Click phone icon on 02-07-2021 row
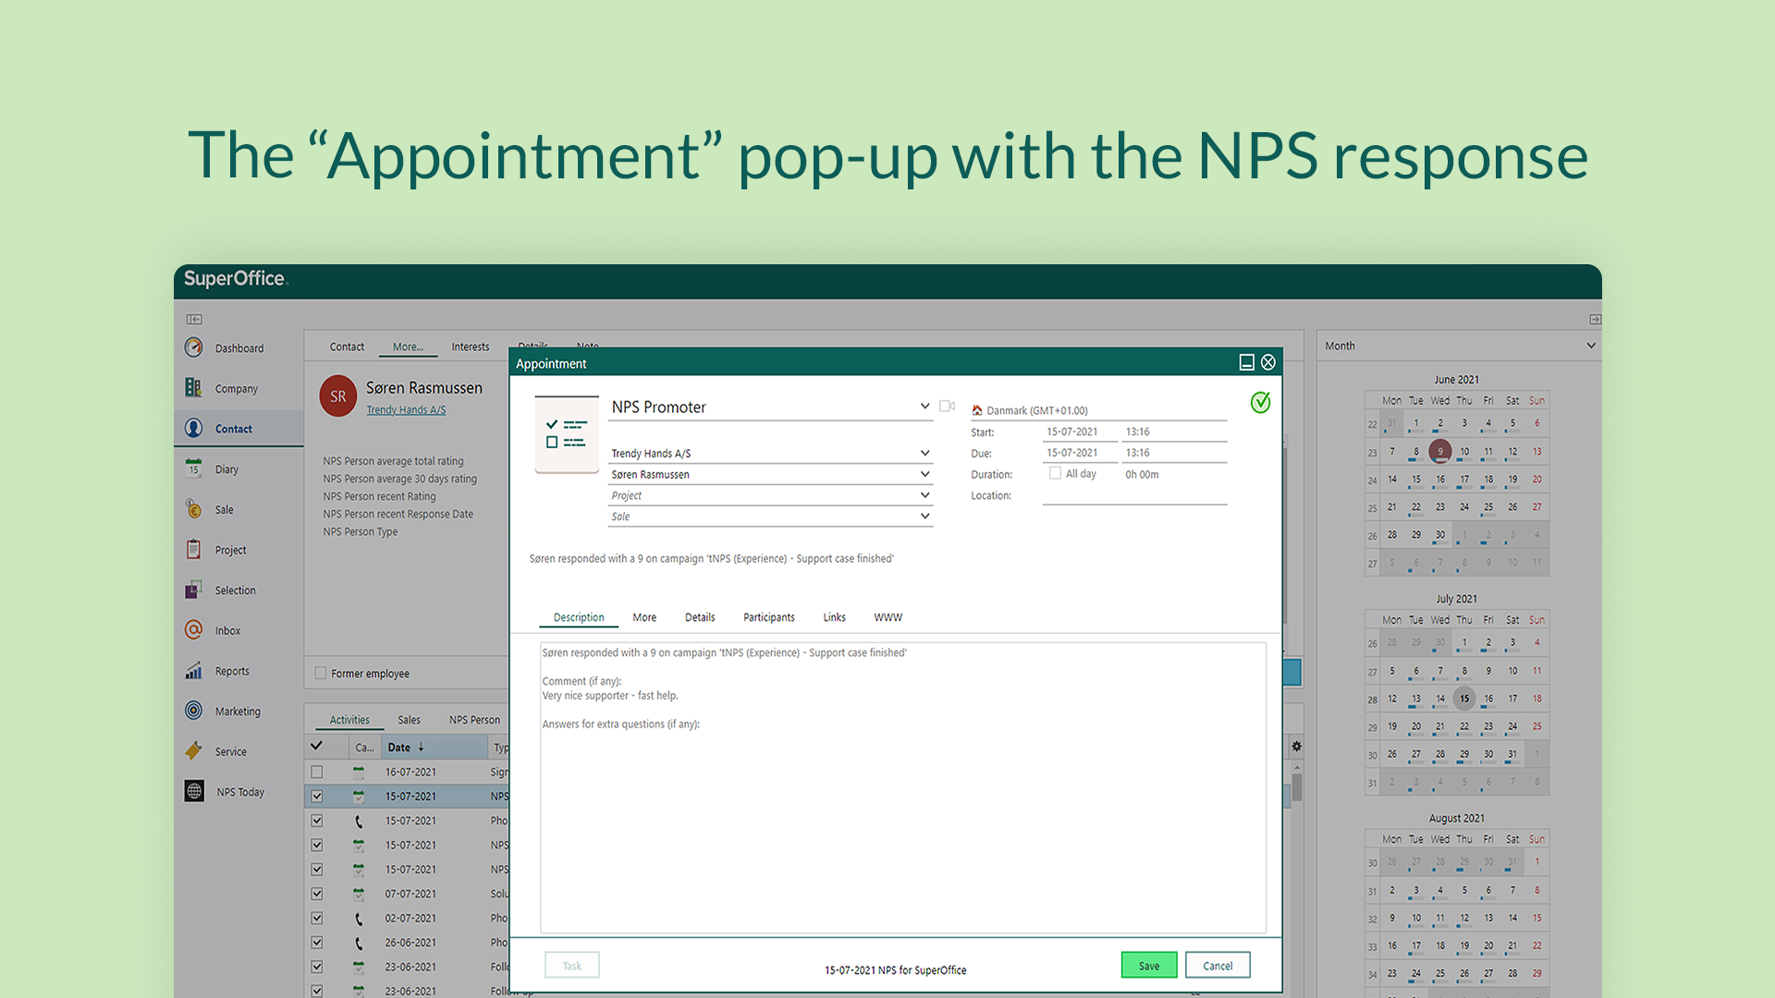 (x=359, y=919)
